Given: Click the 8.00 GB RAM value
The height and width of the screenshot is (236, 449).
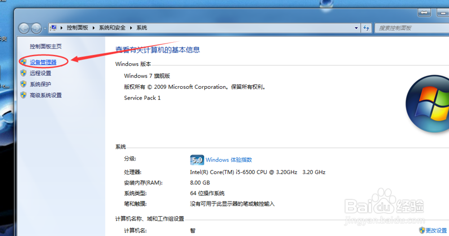Looking at the screenshot, I should click(x=200, y=183).
